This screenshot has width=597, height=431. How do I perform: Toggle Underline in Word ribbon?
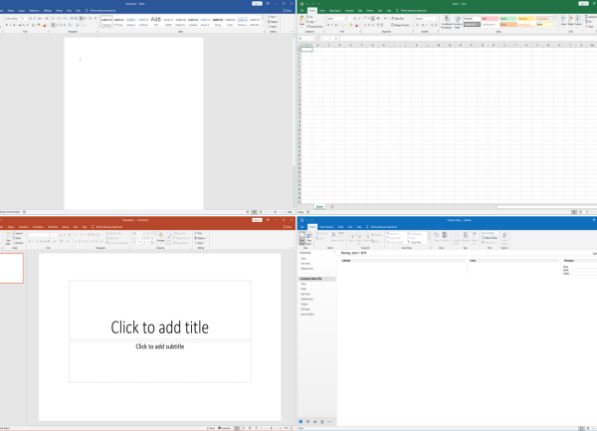pos(15,25)
